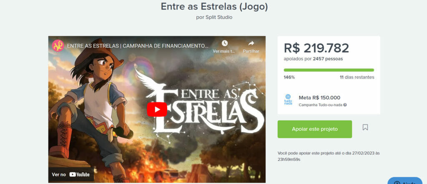The height and width of the screenshot is (184, 427).
Task: Click the Entre as Estrelas (Jogo) heading
Action: (214, 7)
